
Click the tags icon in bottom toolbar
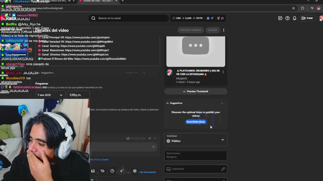click(102, 171)
